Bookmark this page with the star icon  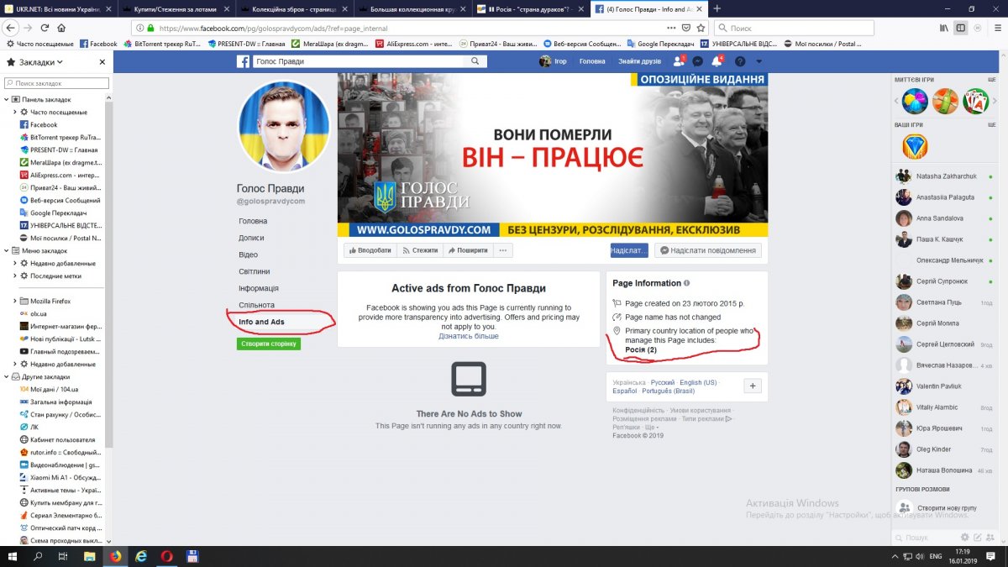point(702,28)
